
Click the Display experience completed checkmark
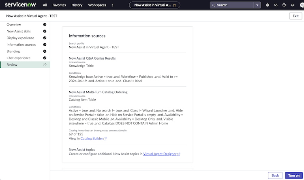tap(45, 38)
